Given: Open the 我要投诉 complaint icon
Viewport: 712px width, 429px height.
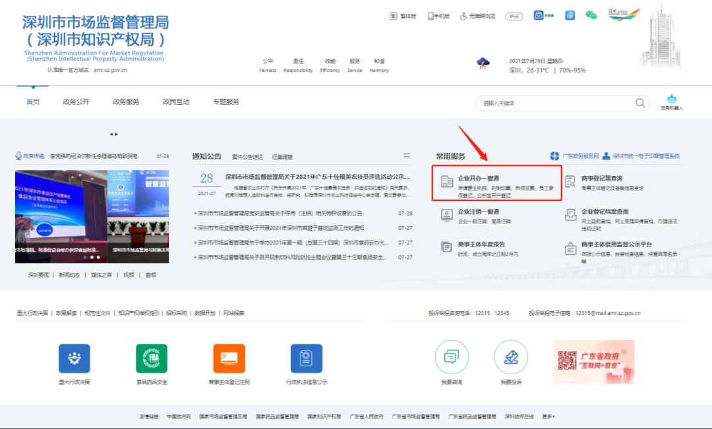Looking at the screenshot, I should point(511,357).
